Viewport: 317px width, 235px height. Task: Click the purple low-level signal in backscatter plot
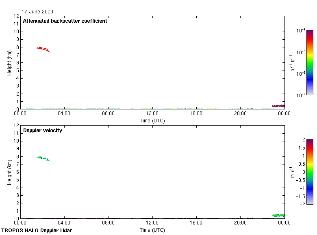pyautogui.click(x=278, y=106)
